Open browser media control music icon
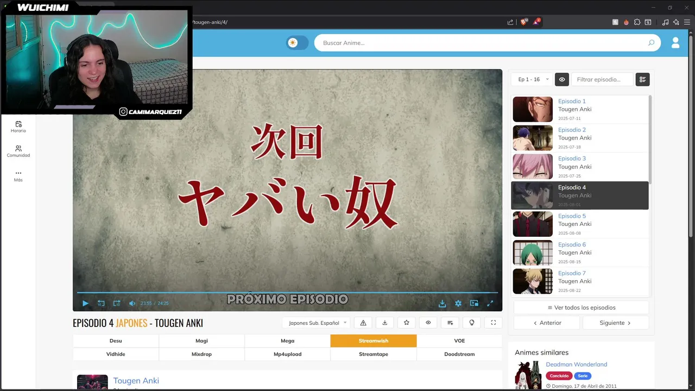 coord(665,22)
